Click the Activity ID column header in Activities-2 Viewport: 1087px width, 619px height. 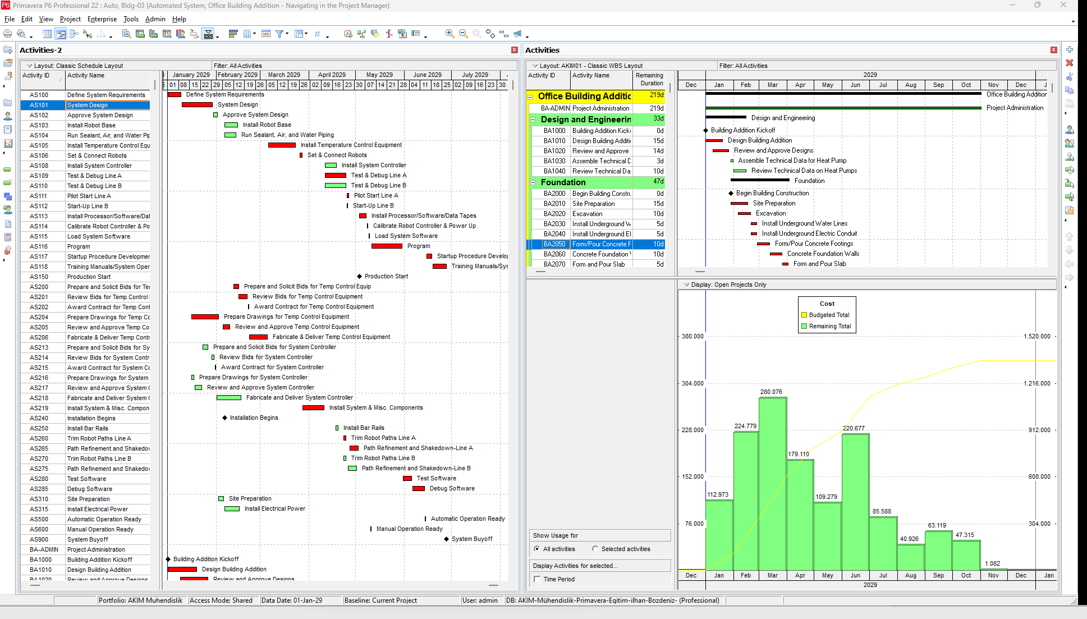tap(36, 76)
